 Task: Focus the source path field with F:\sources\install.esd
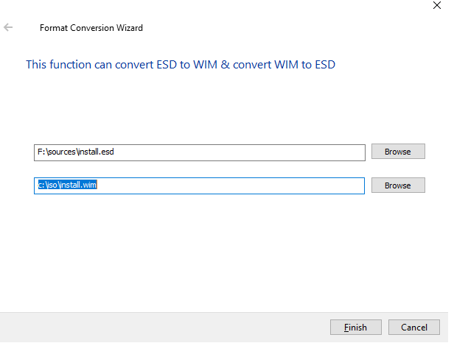[x=200, y=152]
